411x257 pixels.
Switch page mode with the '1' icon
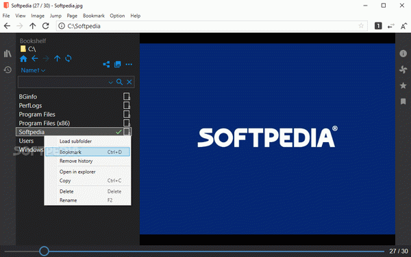click(378, 25)
